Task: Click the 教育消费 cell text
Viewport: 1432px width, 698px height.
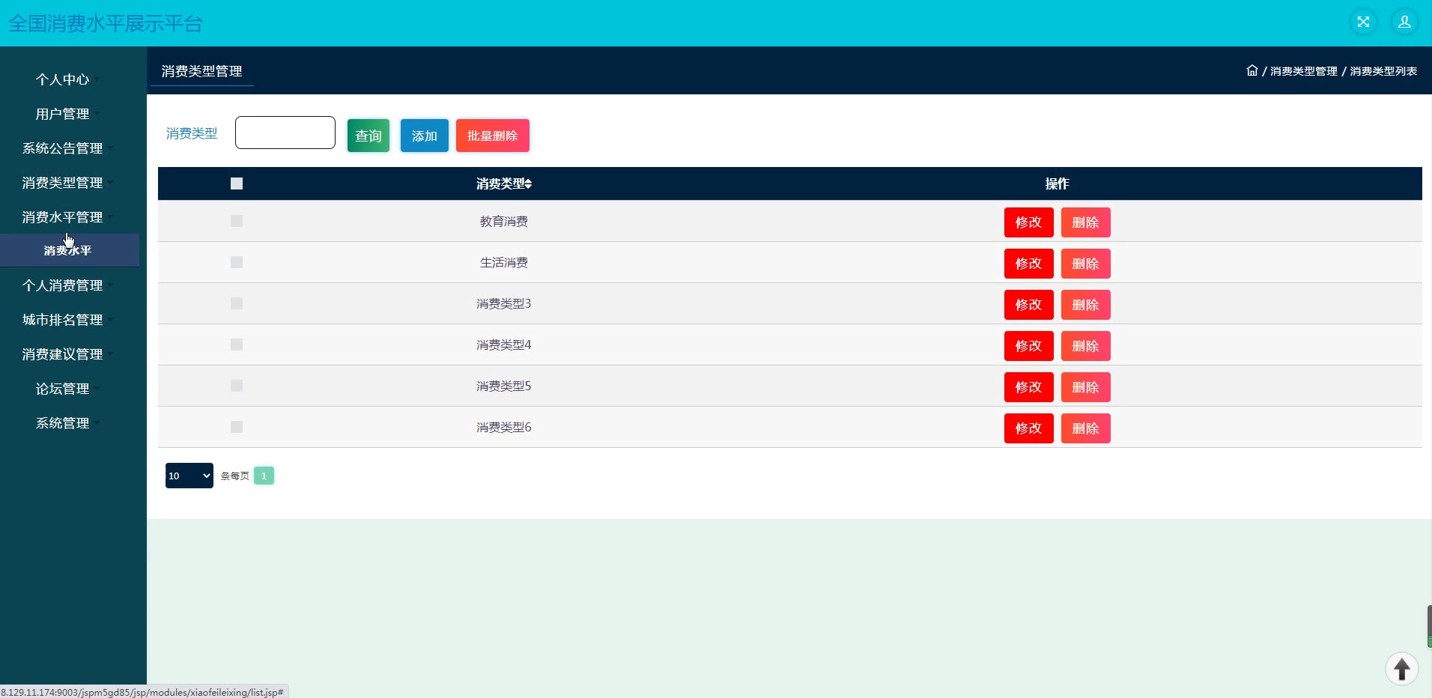Action: click(x=504, y=222)
